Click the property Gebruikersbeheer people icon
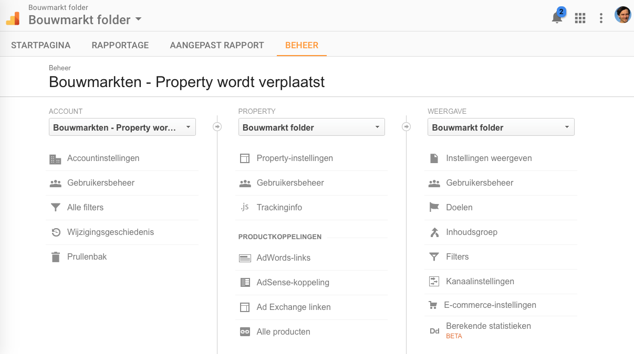 pyautogui.click(x=245, y=183)
